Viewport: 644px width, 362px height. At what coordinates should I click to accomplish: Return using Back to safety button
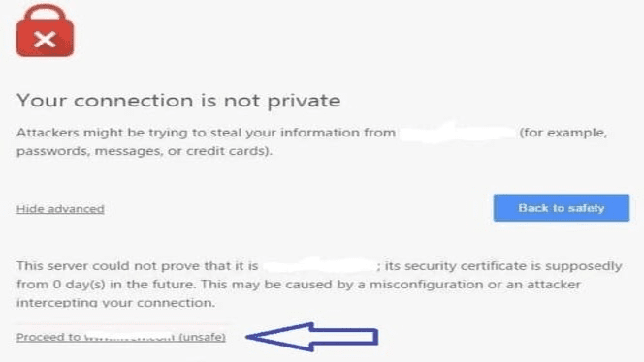coord(561,208)
